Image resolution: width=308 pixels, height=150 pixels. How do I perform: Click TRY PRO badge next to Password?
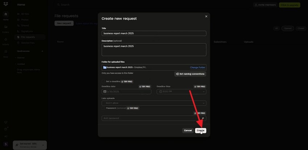click(133, 108)
